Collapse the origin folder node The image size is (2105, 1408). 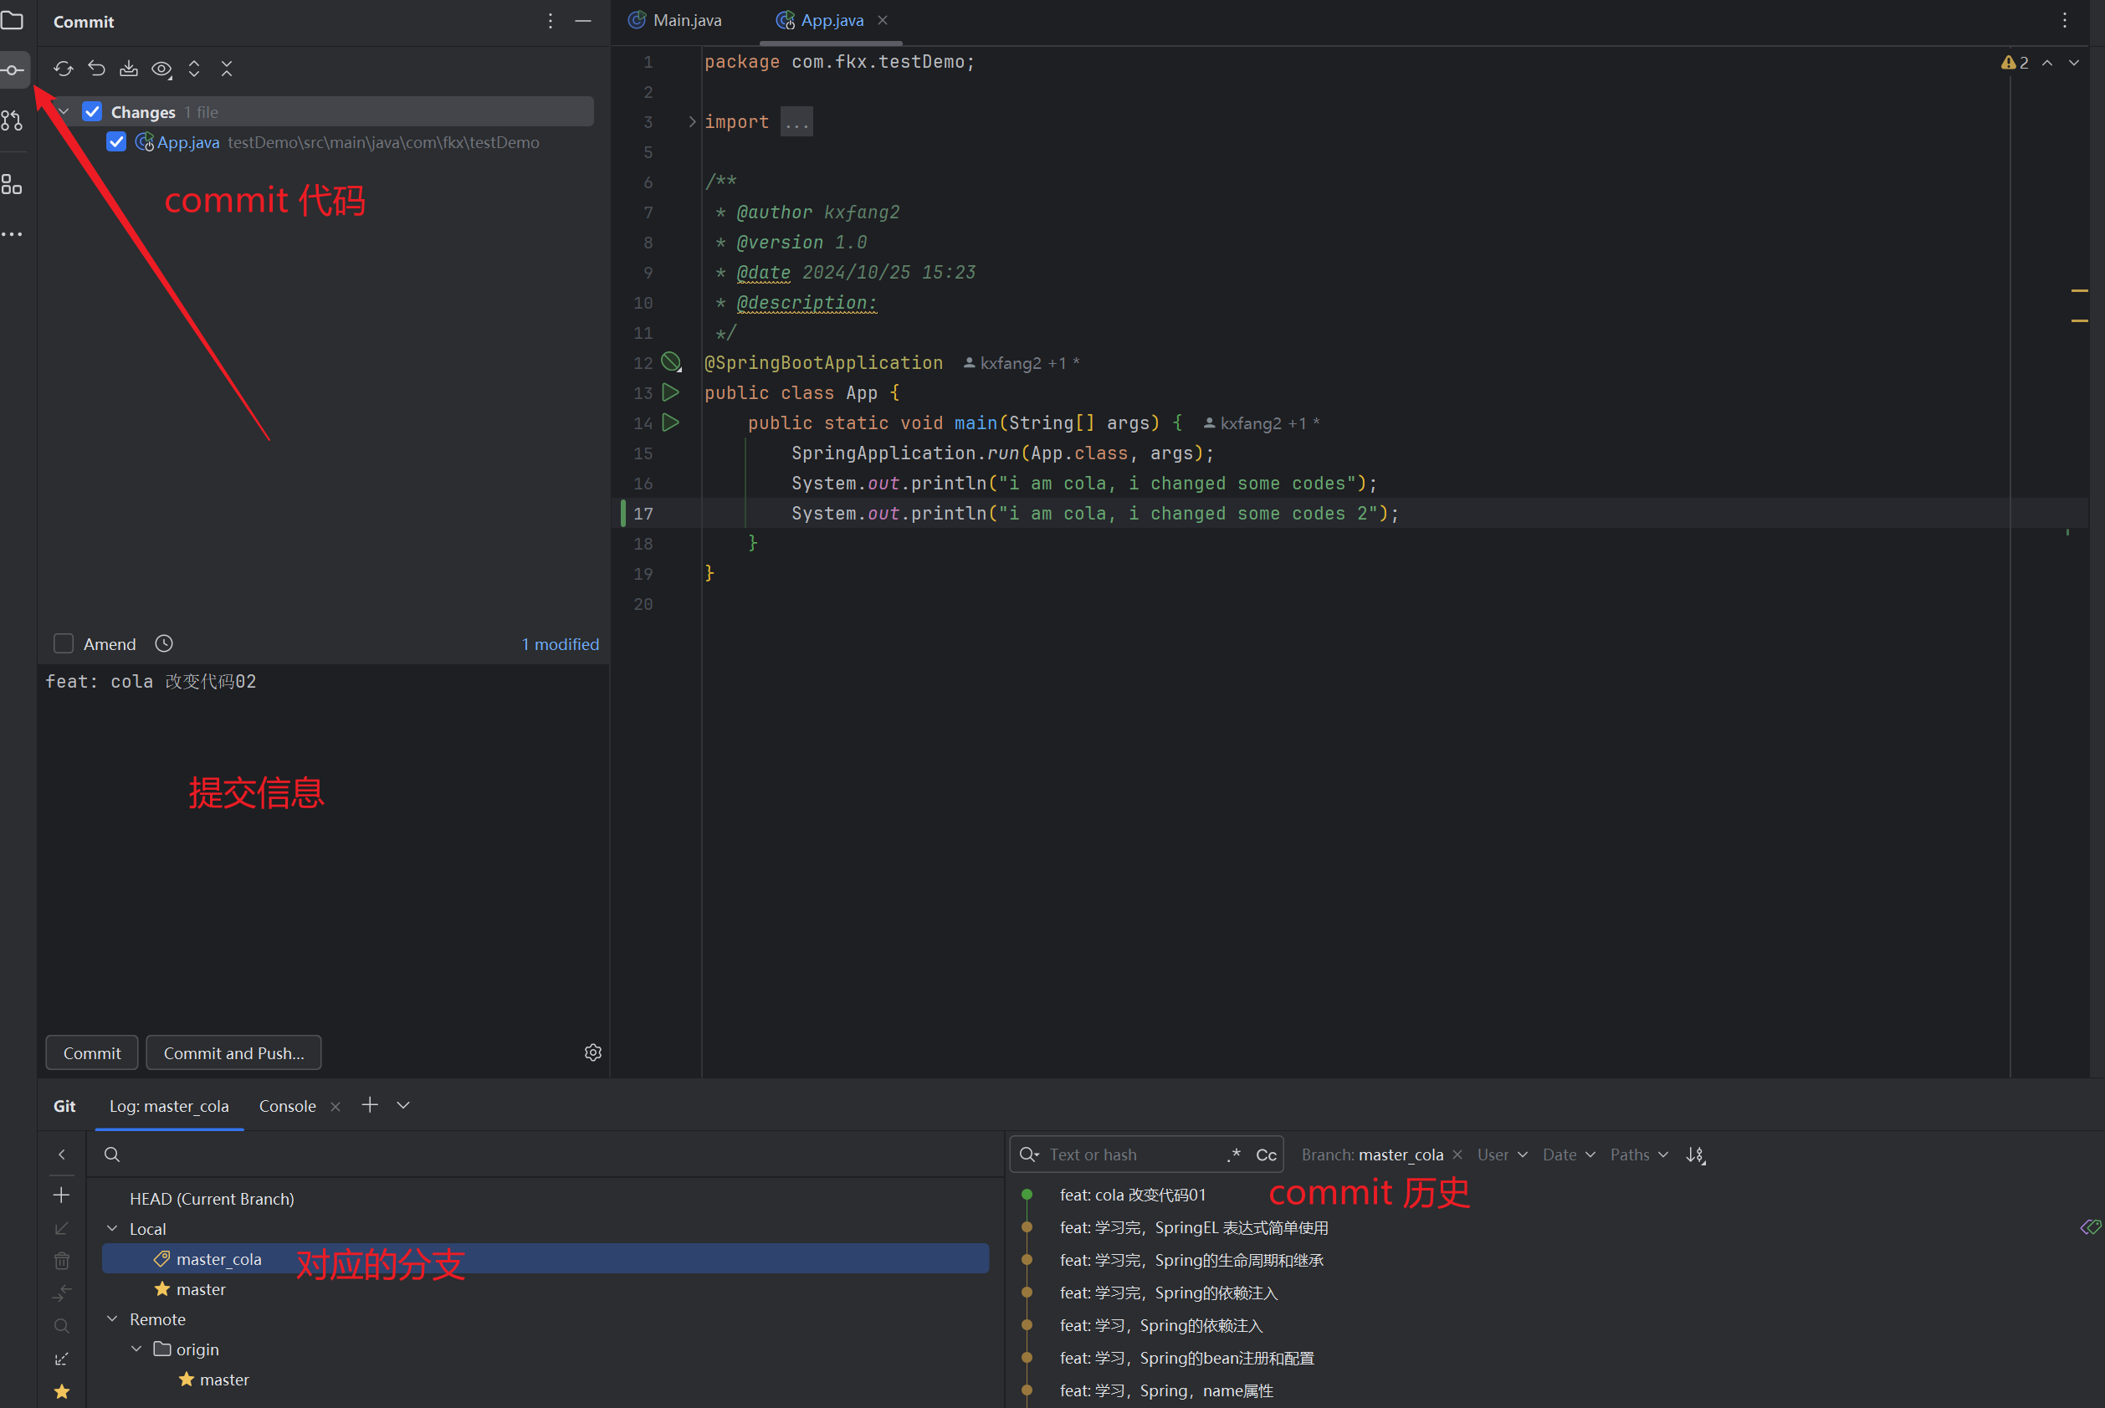136,1349
